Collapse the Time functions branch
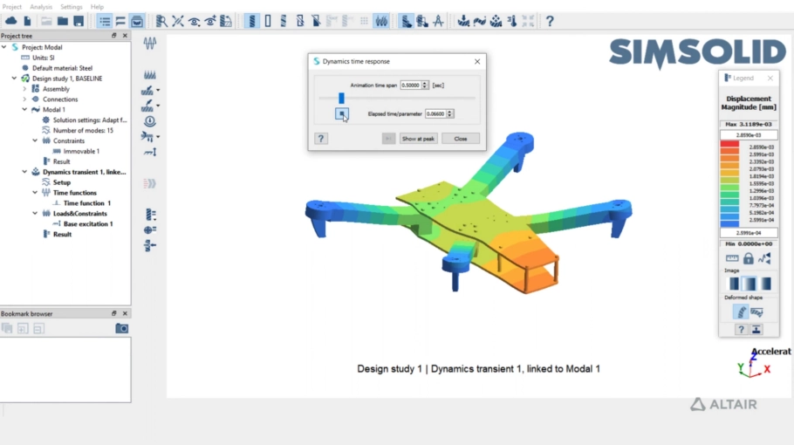 pyautogui.click(x=35, y=193)
